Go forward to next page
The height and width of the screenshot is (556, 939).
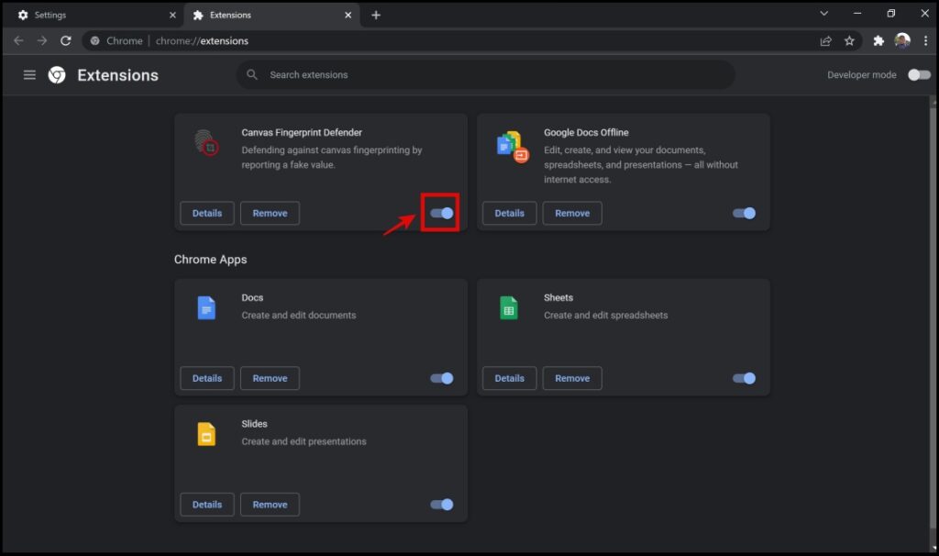click(42, 40)
